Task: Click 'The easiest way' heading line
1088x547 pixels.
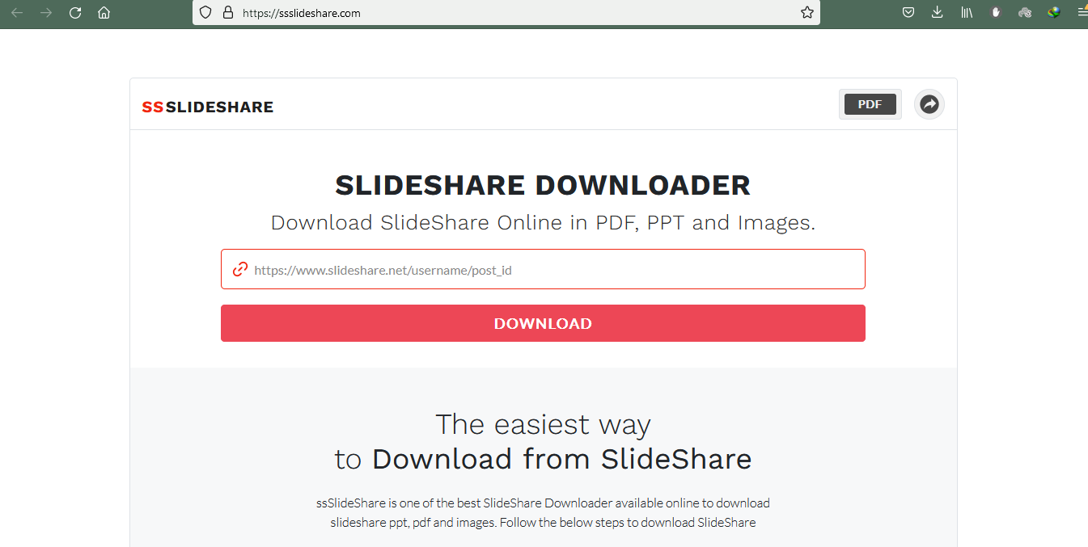Action: [x=543, y=424]
